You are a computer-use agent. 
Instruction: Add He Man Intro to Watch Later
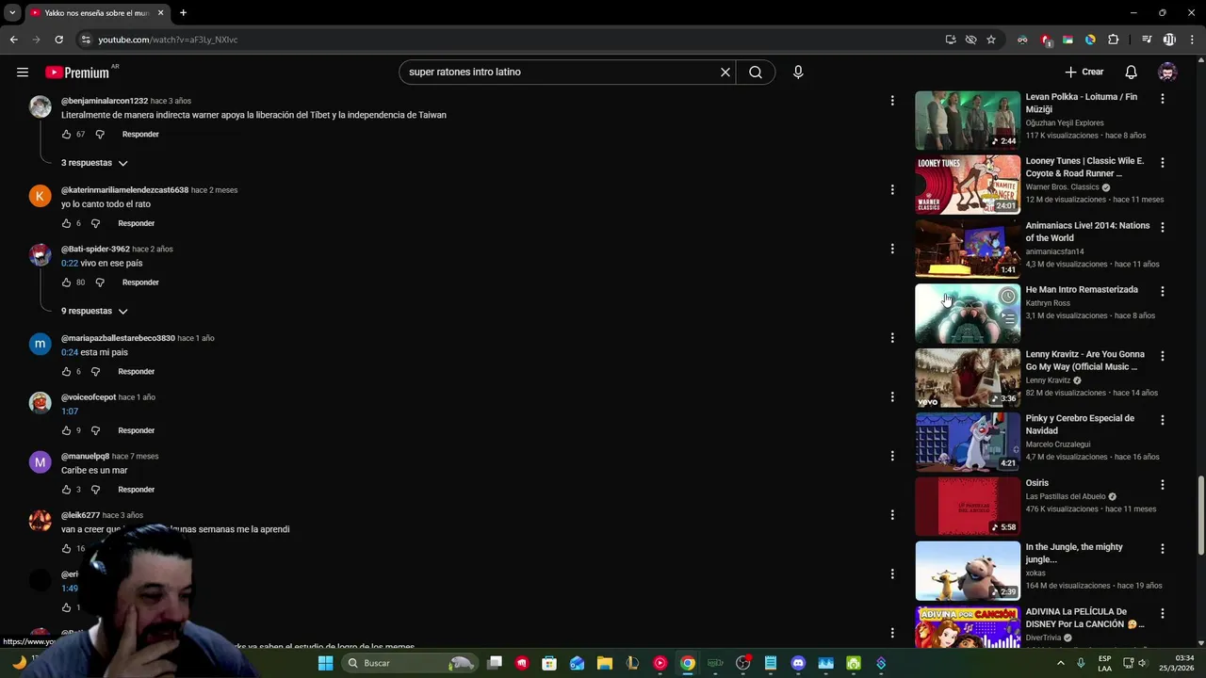[1008, 297]
